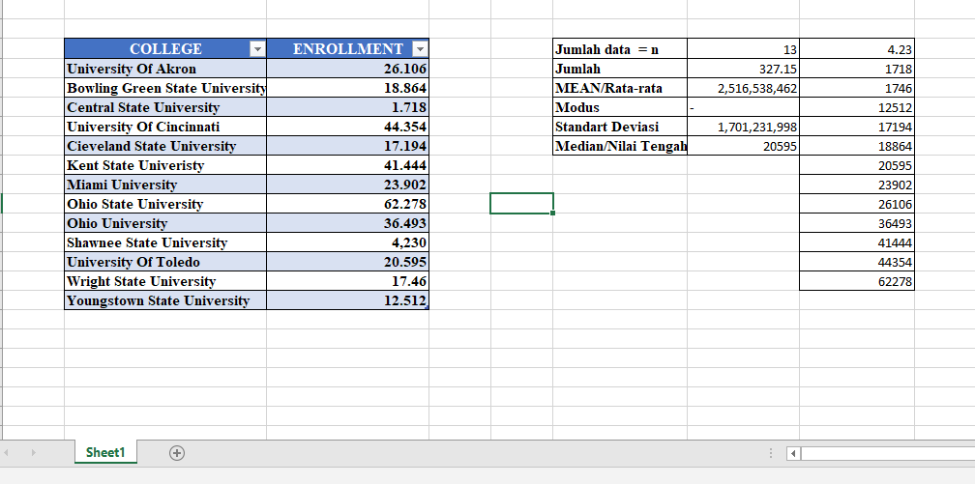
Task: Select the Median/Nilai Tengah label cell
Action: 620,145
